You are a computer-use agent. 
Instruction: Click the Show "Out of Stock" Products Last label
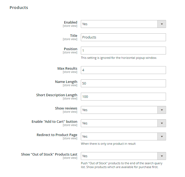[x=49, y=154]
